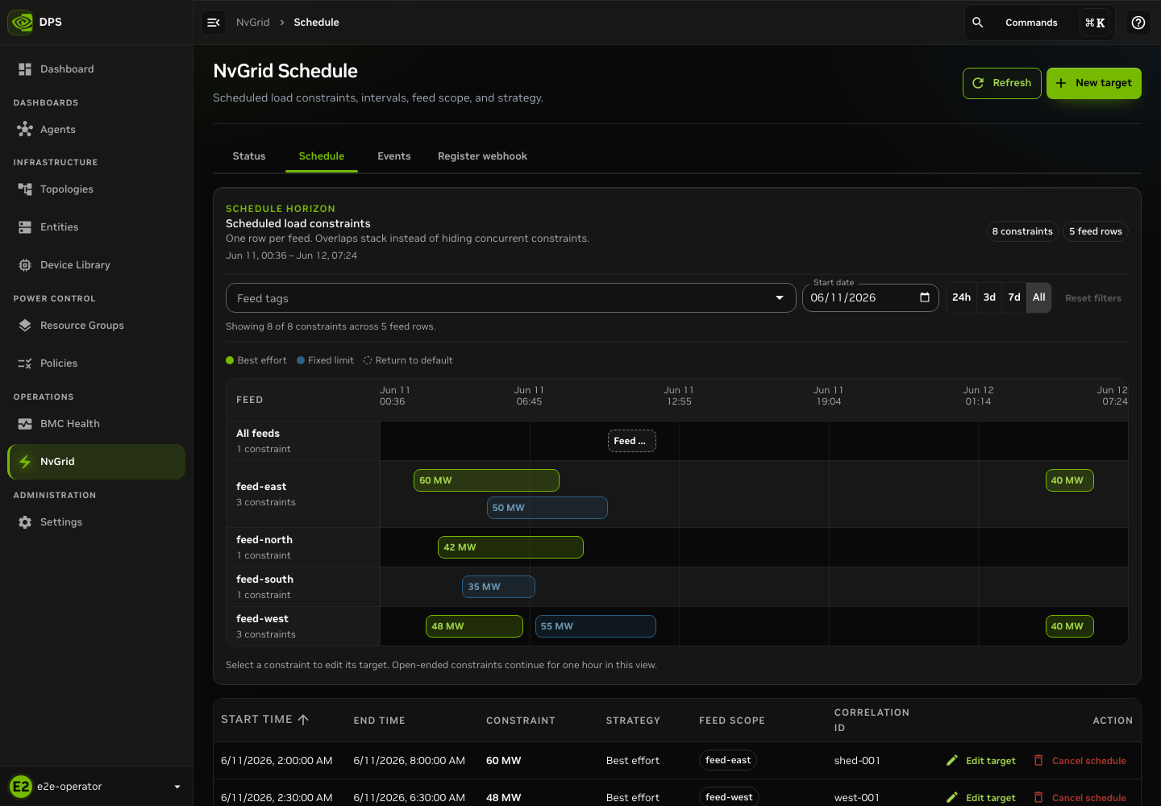Click Feed Scope column header
Viewport: 1161px width, 806px height.
click(x=732, y=721)
